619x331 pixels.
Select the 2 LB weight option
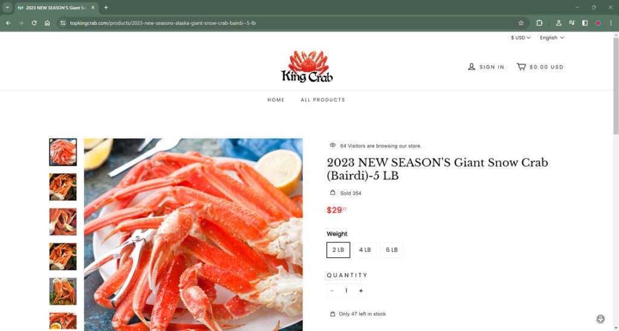339,250
